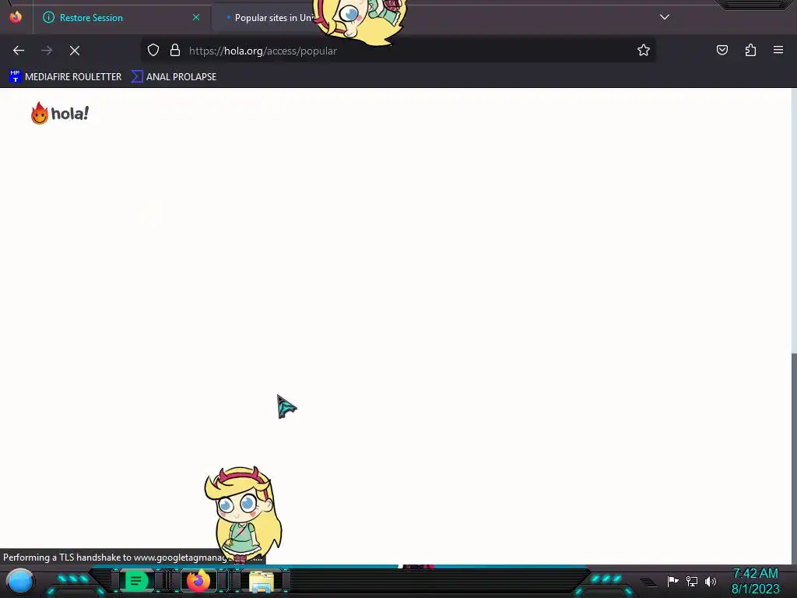Click the Firefox logo at tab bar start

pyautogui.click(x=16, y=17)
